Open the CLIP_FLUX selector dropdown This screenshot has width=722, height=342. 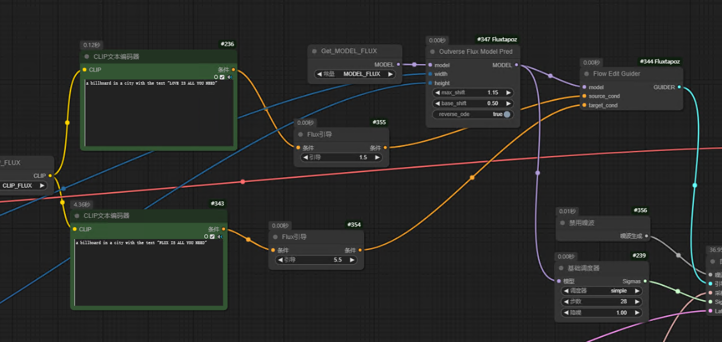pyautogui.click(x=23, y=185)
